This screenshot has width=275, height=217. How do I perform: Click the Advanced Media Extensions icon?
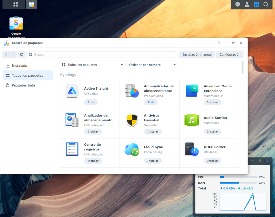coord(192,91)
